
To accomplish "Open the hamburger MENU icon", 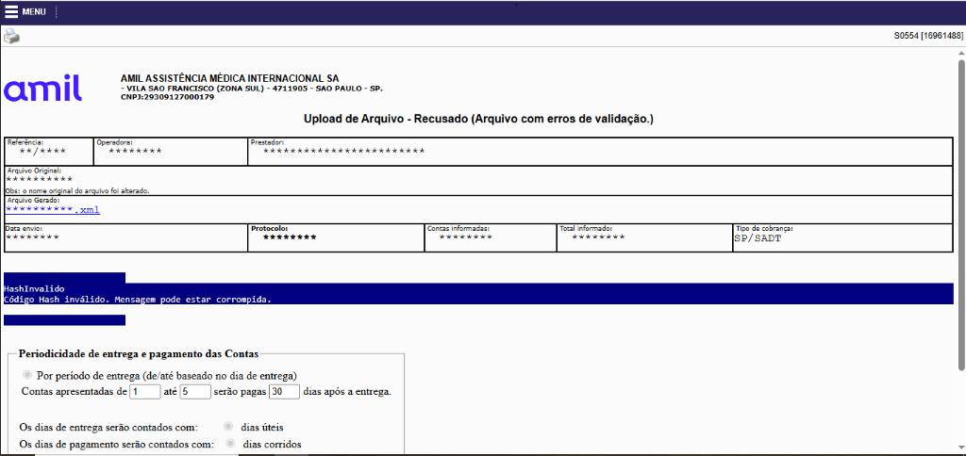I will 11,11.
